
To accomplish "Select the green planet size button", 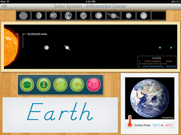I will click(x=27, y=85).
